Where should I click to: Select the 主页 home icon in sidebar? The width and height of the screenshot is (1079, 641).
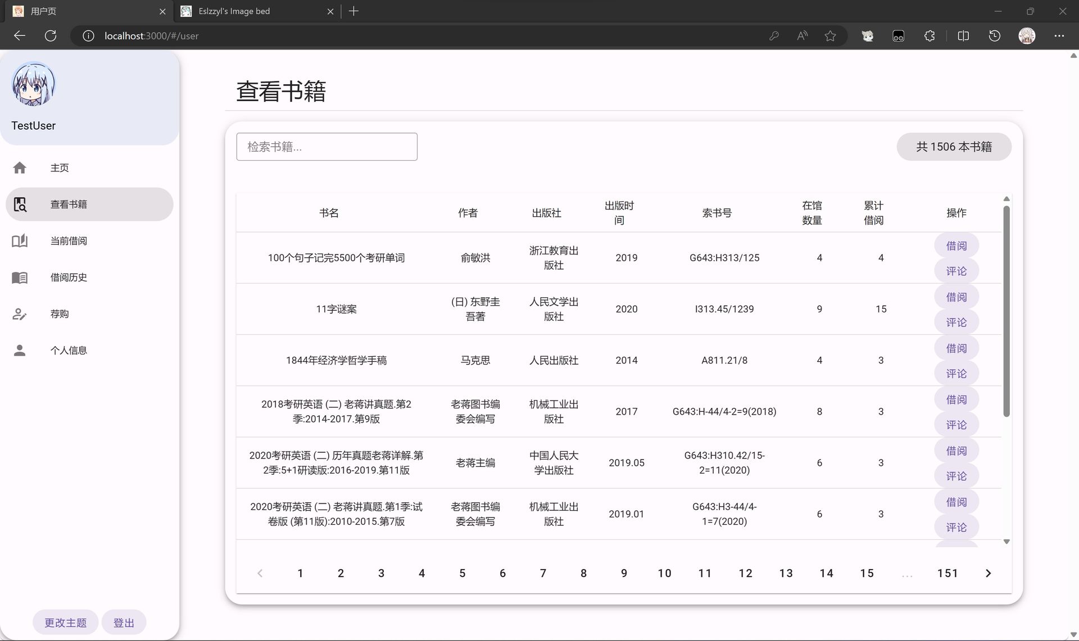coord(20,167)
